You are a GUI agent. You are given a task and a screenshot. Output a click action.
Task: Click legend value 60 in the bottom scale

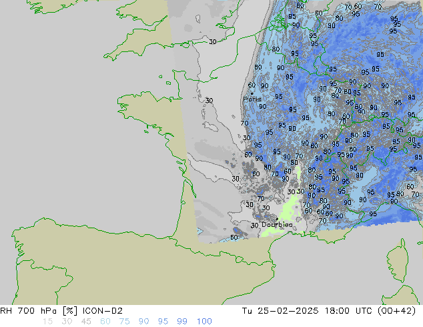pyautogui.click(x=105, y=322)
